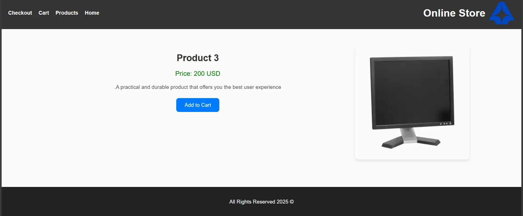The image size is (523, 216).
Task: Select the triangular brand emblem in the header
Action: click(501, 13)
